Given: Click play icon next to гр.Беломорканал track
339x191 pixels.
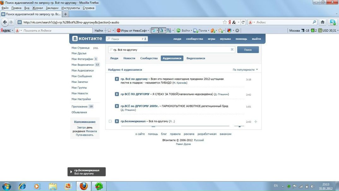Looking at the screenshot, I should tap(117, 121).
